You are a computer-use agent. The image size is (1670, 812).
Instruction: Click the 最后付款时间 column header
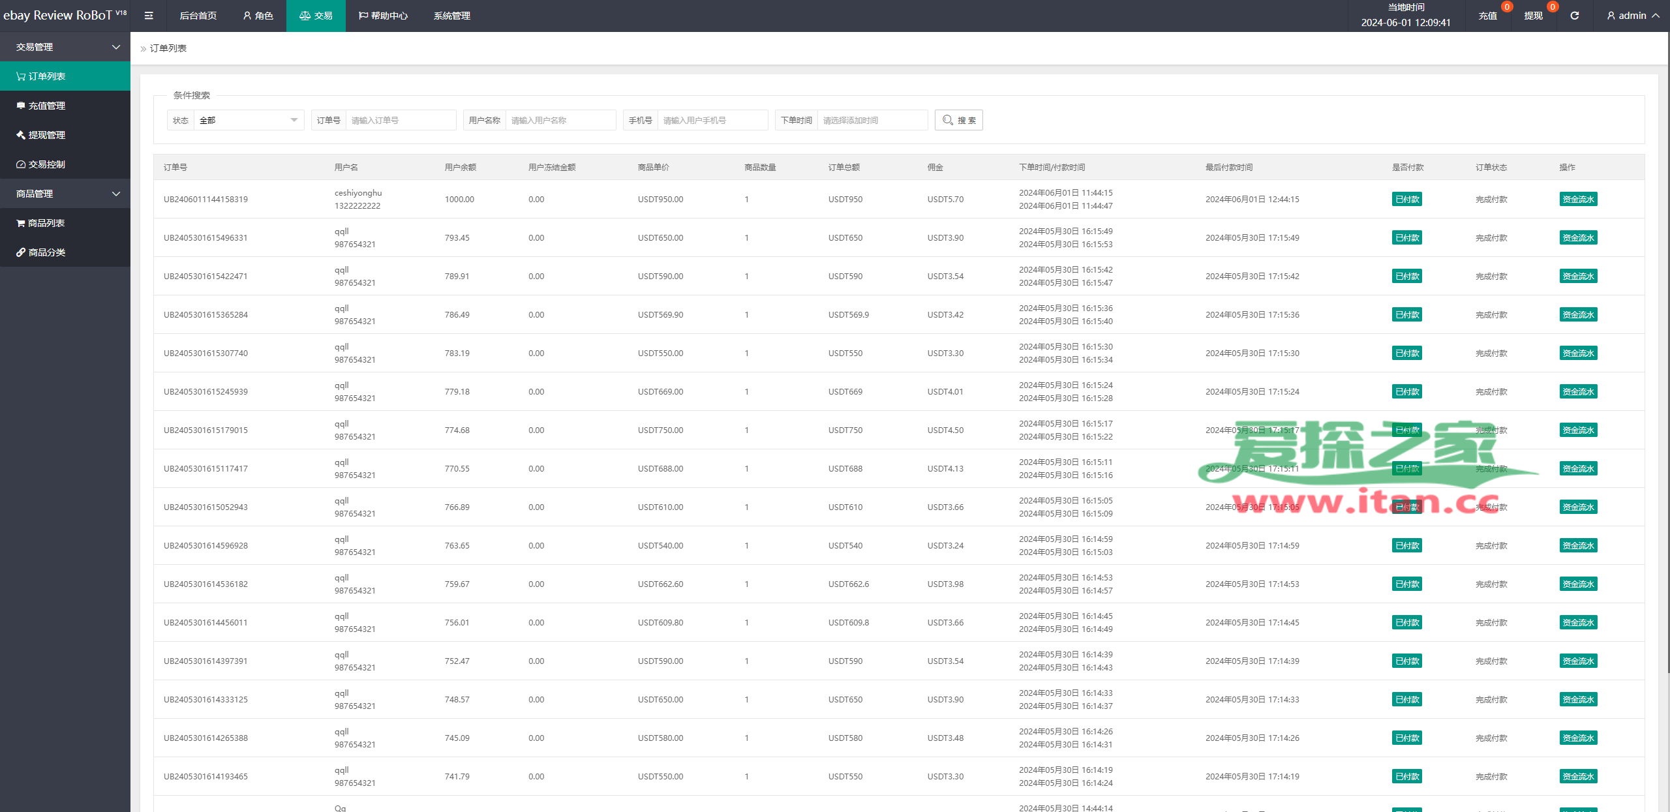(x=1229, y=168)
